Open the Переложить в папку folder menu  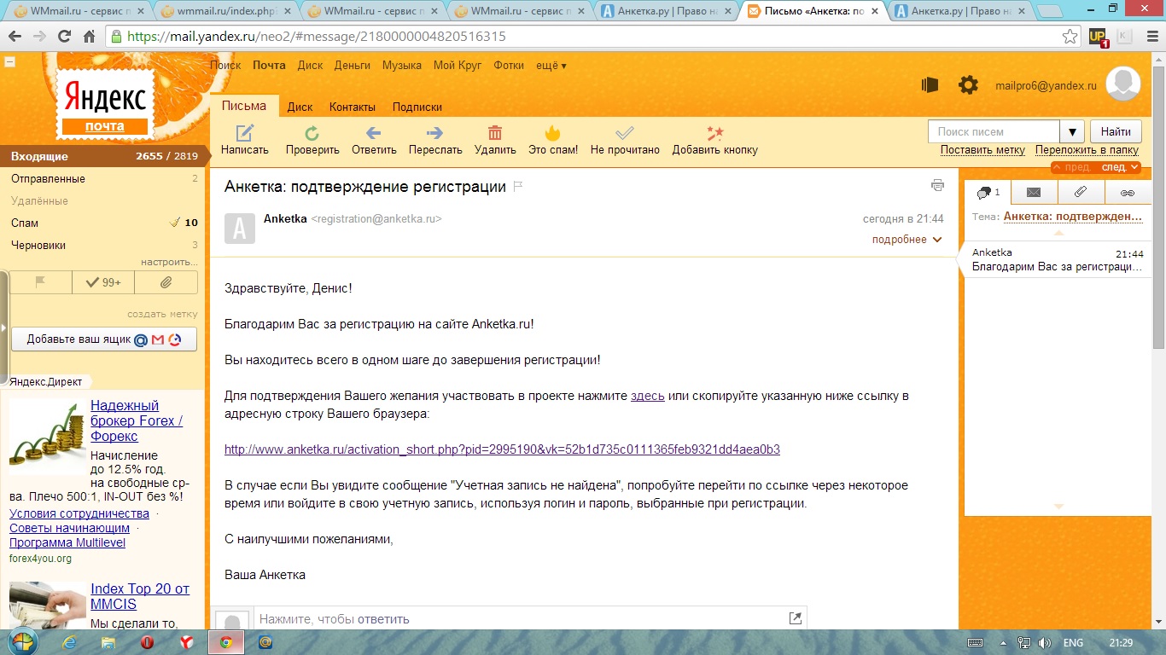1087,150
